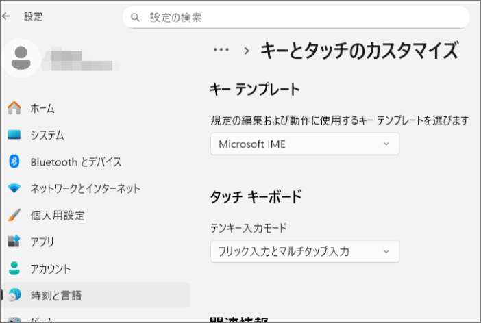Select 時刻と言語 in sidebar
This screenshot has width=481, height=323.
pyautogui.click(x=95, y=295)
